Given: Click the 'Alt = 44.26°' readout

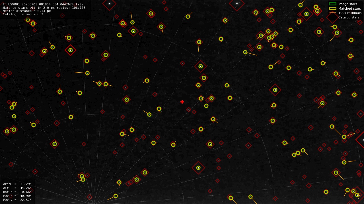Looking at the screenshot, I should pyautogui.click(x=17, y=188).
